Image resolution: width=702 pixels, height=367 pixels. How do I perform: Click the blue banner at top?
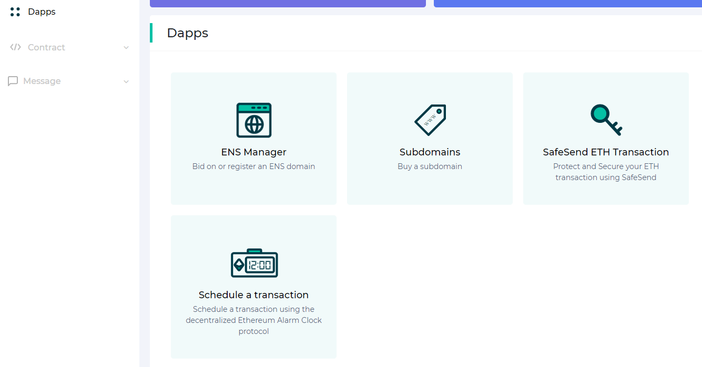568,4
